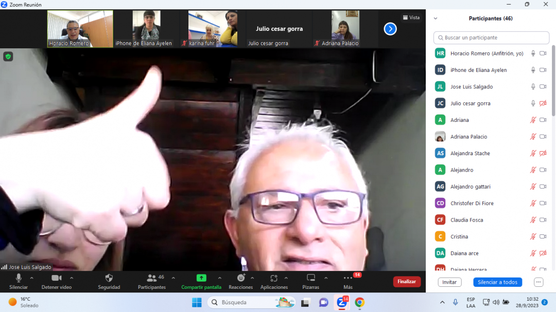The image size is (556, 312).
Task: Expand arrow beside Pizarras
Action: coord(326,278)
